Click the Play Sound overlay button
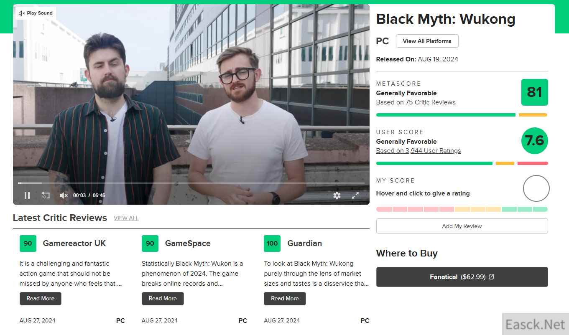 [x=36, y=13]
